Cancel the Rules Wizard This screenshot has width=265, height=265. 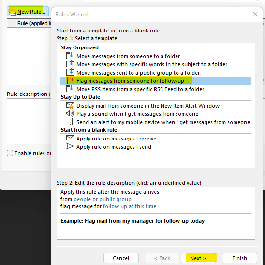[121, 258]
